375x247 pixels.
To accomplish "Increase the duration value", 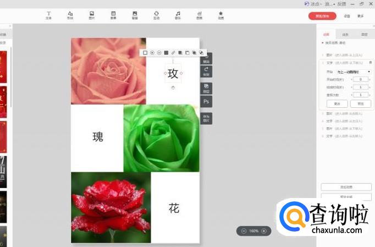I will (370, 87).
